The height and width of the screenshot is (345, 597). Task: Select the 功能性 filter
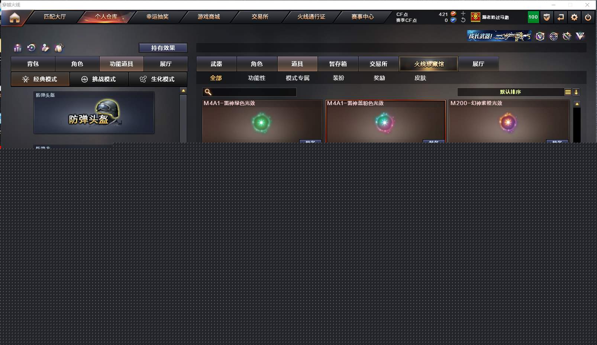(x=257, y=78)
